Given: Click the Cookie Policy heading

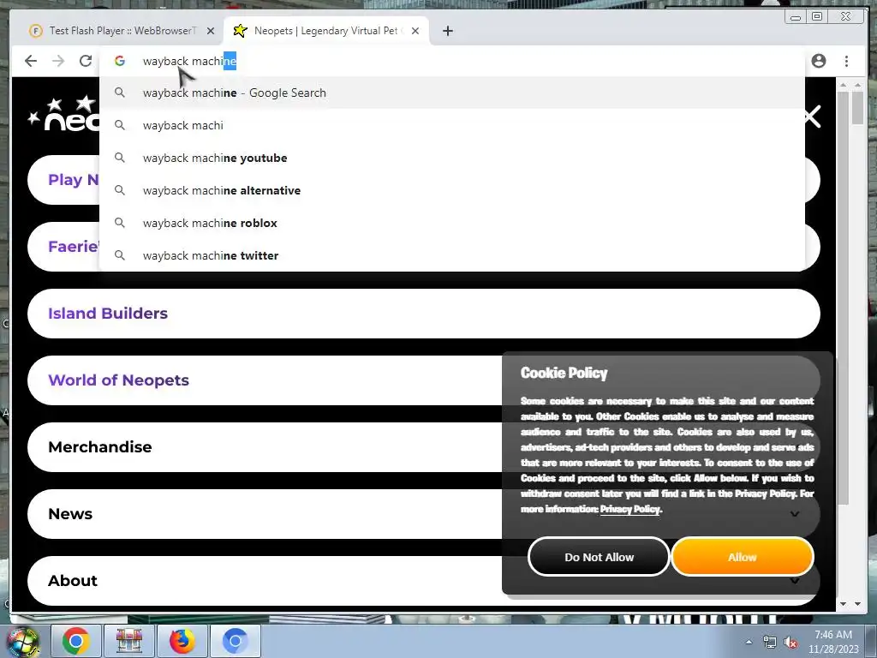Looking at the screenshot, I should 564,373.
